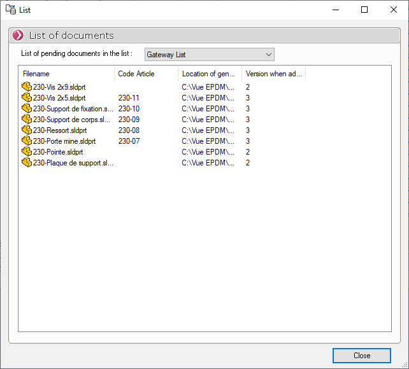
Task: Click the Location of gen... column header
Action: pyautogui.click(x=210, y=74)
